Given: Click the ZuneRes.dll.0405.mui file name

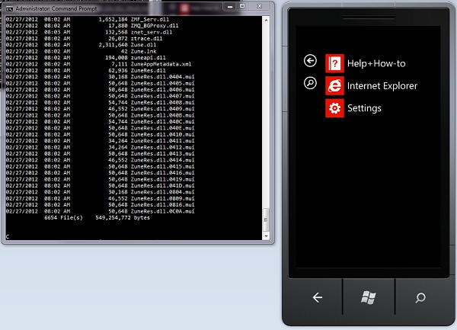Looking at the screenshot, I should (163, 83).
